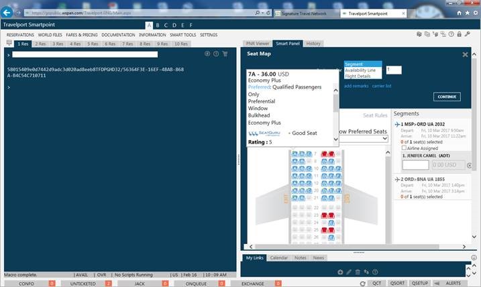Delete link with the trash icon
The width and height of the screenshot is (481, 287).
click(358, 272)
